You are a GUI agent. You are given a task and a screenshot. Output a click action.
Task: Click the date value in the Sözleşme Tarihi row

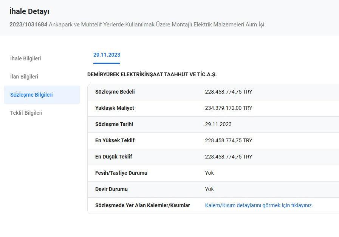pos(218,124)
